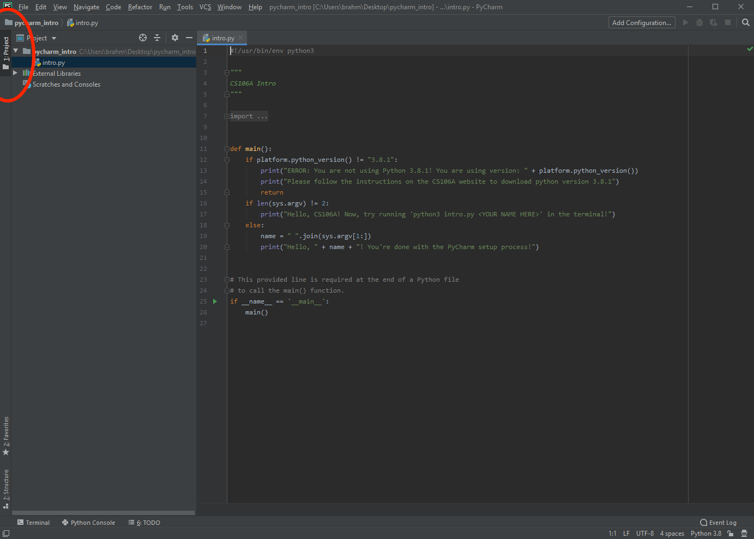Click the Add Configuration button
This screenshot has height=539, width=754.
click(641, 22)
